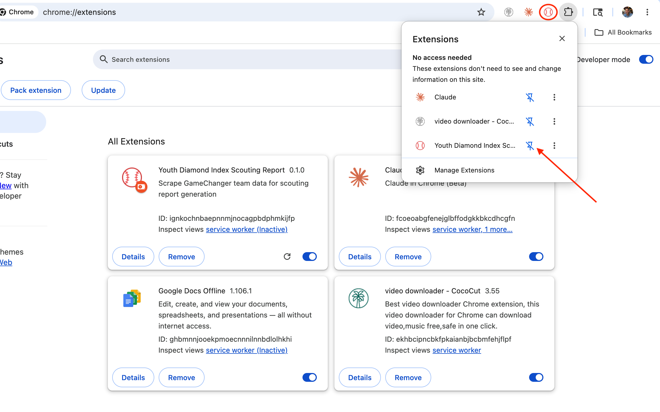Click the Google Docs Offline icon

point(132,298)
